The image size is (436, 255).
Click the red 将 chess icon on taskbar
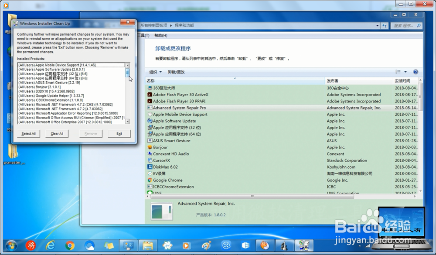point(31,245)
